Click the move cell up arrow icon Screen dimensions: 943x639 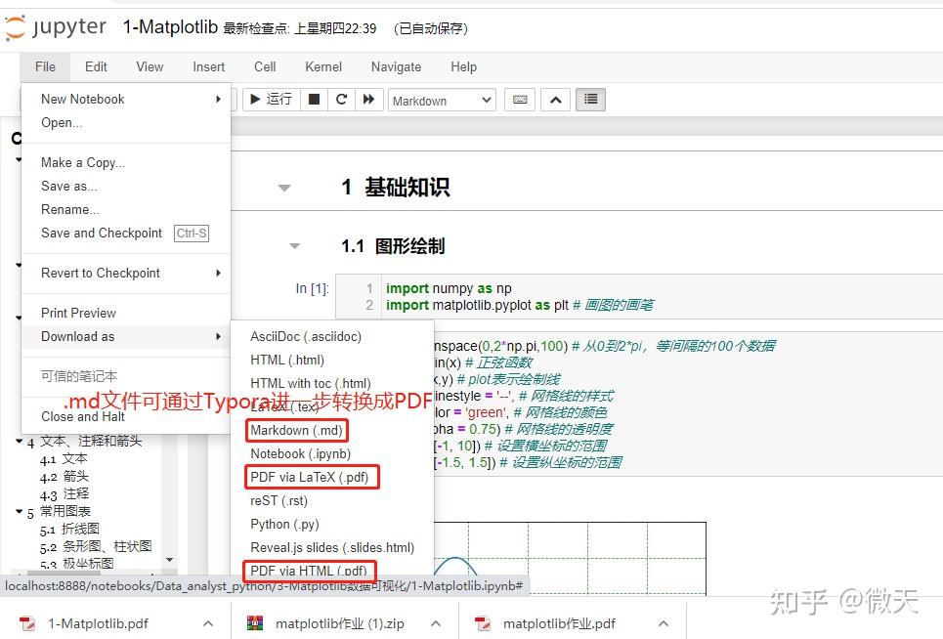[x=555, y=99]
